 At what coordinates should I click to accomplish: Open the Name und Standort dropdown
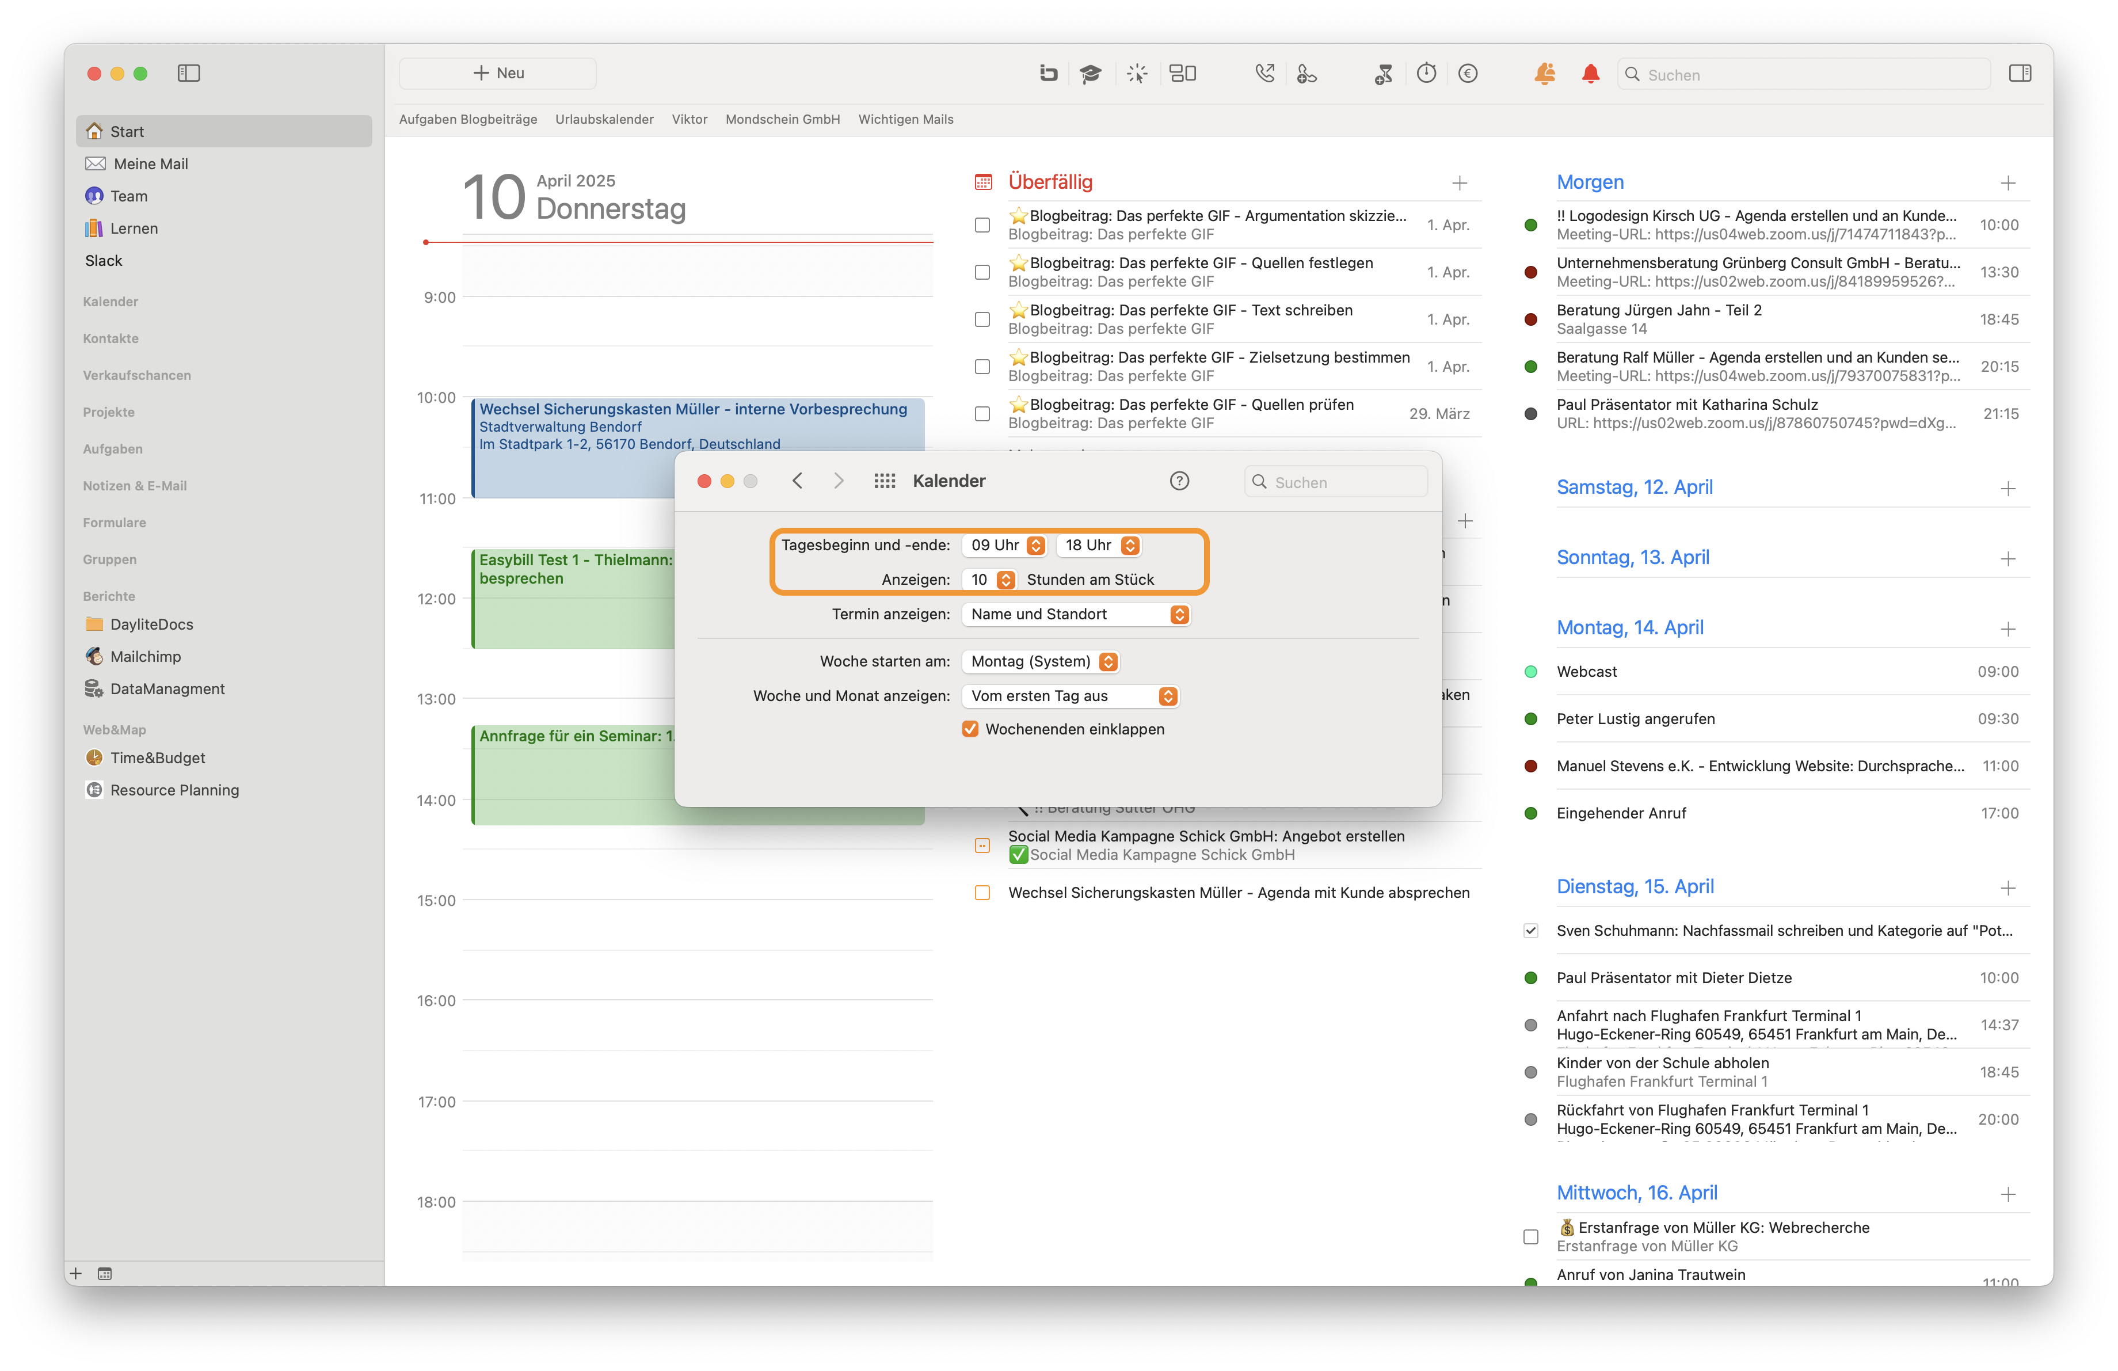tap(1076, 614)
